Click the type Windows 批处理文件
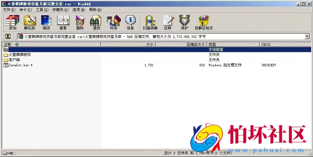This screenshot has width=313, height=157. [225, 65]
